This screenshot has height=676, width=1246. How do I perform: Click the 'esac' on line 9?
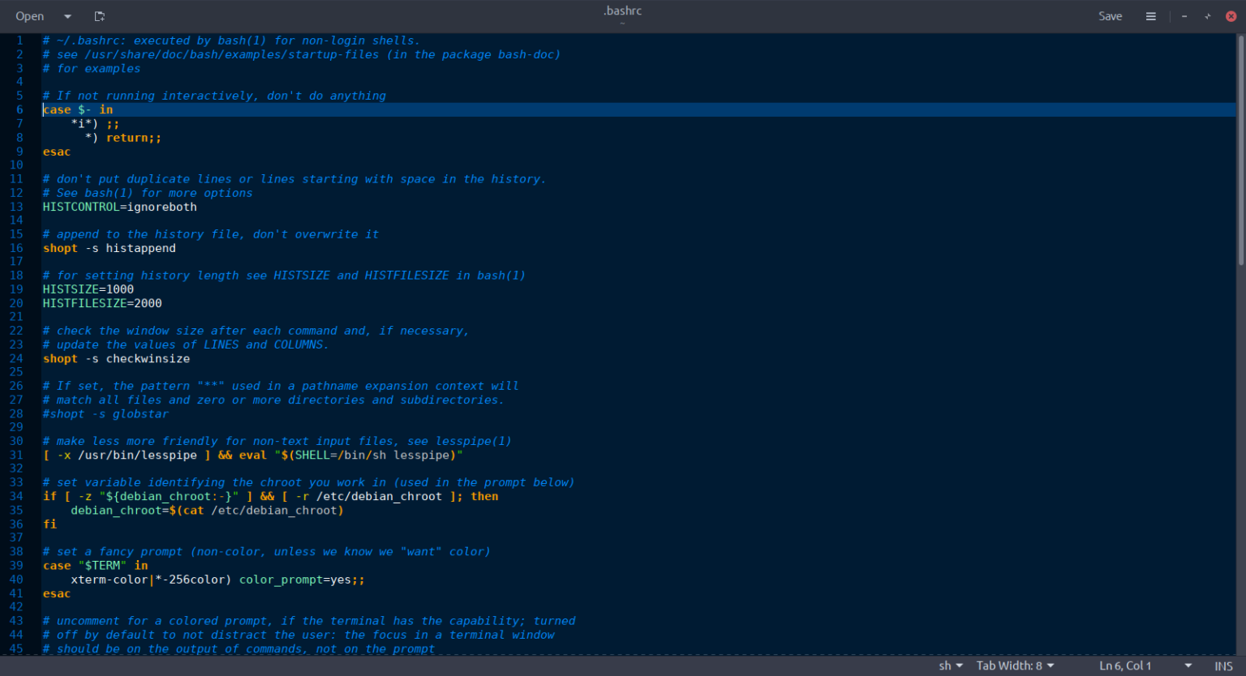point(57,152)
